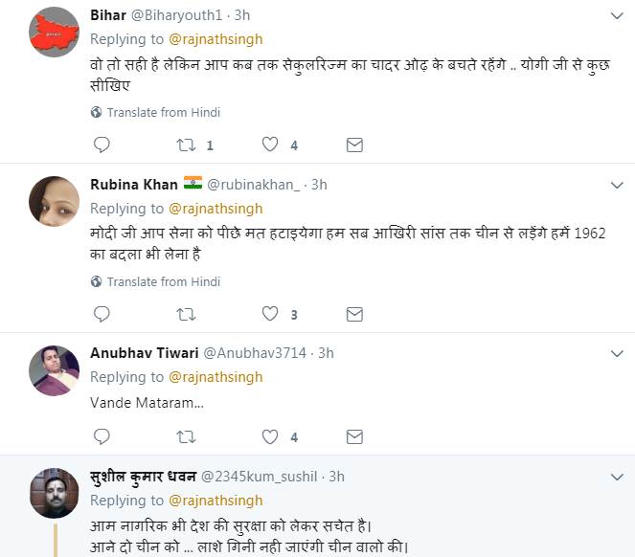Open more options on Bihar's tweet
Image resolution: width=635 pixels, height=557 pixels.
(x=618, y=16)
